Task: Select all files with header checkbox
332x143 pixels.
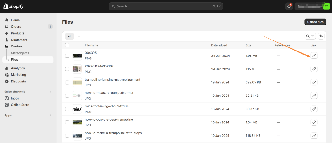Action: [67, 45]
